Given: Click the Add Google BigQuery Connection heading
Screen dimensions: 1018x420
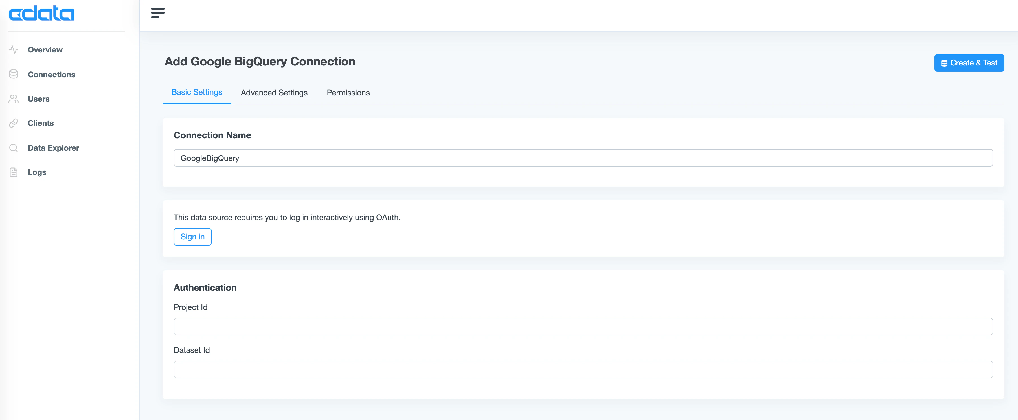Looking at the screenshot, I should 260,61.
